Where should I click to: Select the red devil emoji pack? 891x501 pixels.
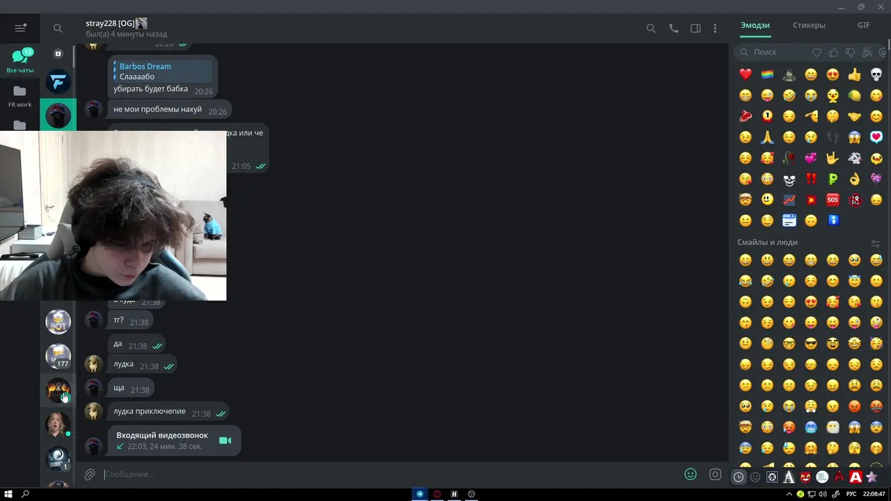[x=805, y=477]
